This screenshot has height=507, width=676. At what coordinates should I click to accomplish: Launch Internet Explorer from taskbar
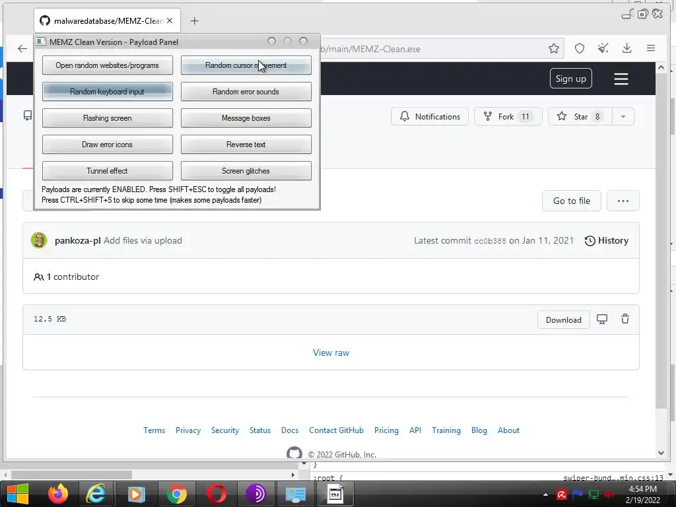[96, 494]
